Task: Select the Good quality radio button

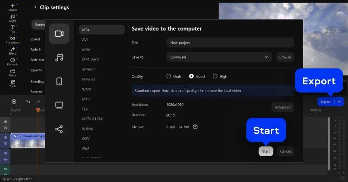Action: 191,76
